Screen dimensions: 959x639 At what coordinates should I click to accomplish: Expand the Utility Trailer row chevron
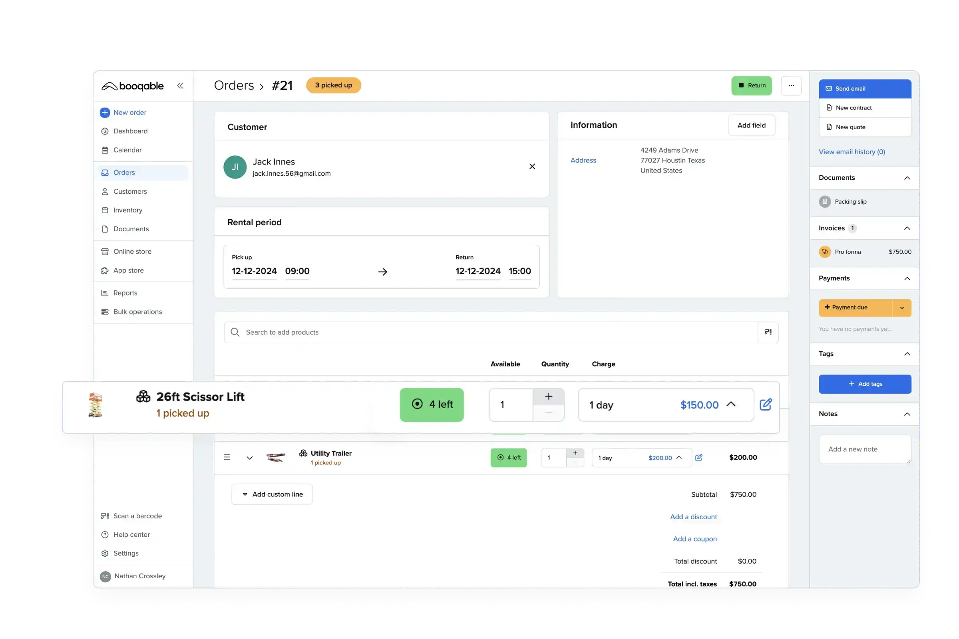click(249, 458)
